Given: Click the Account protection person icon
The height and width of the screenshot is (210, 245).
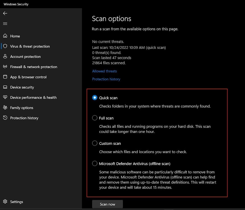Looking at the screenshot, I should 5,56.
